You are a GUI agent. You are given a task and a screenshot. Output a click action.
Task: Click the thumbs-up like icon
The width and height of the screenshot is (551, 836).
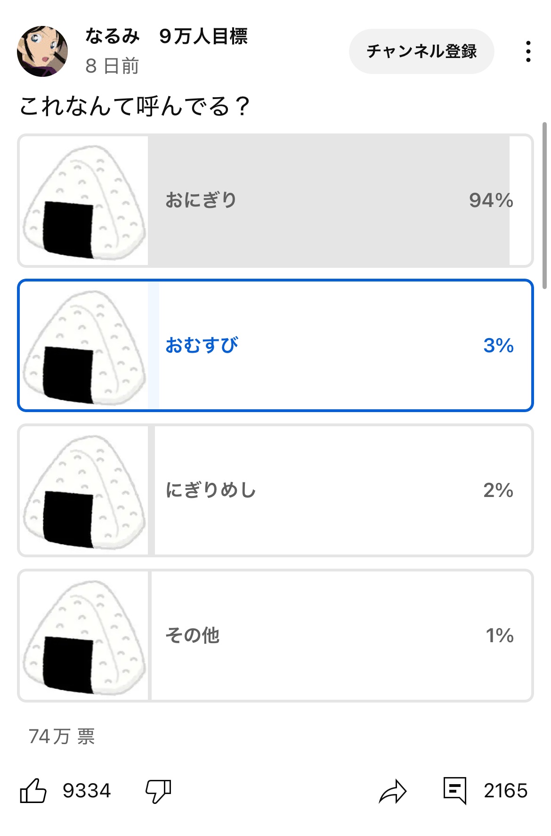tap(33, 791)
